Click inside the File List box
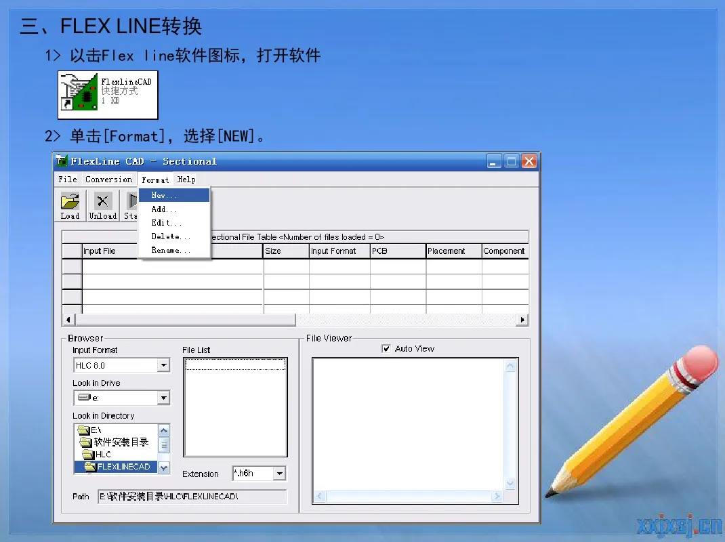Viewport: 725px width, 542px height. pyautogui.click(x=235, y=407)
